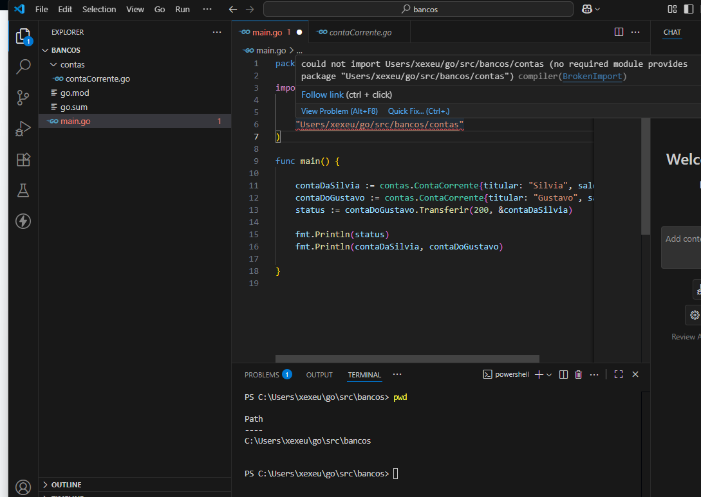Open the Search view icon
Viewport: 701px width, 497px height.
[x=23, y=67]
